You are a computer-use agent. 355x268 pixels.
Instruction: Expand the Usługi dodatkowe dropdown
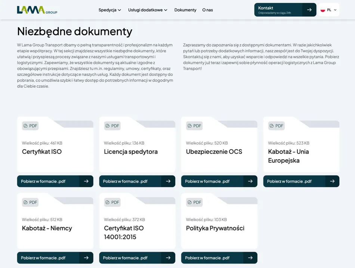tap(148, 10)
